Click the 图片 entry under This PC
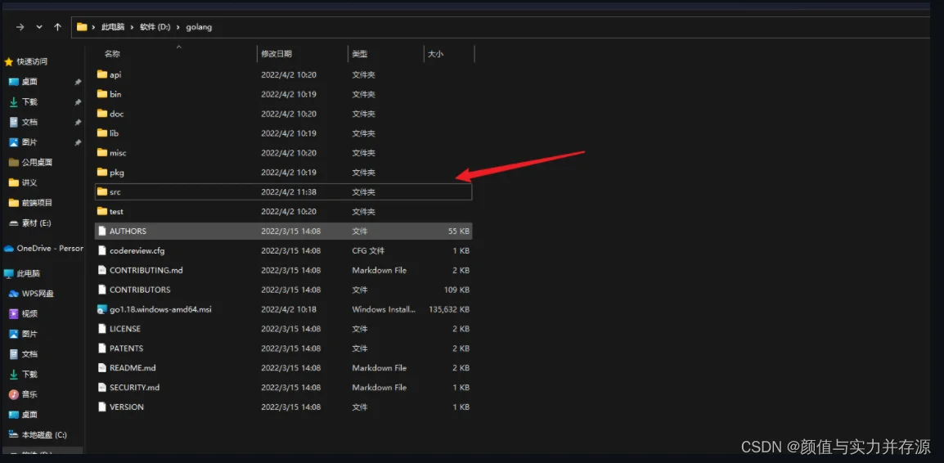 [29, 334]
